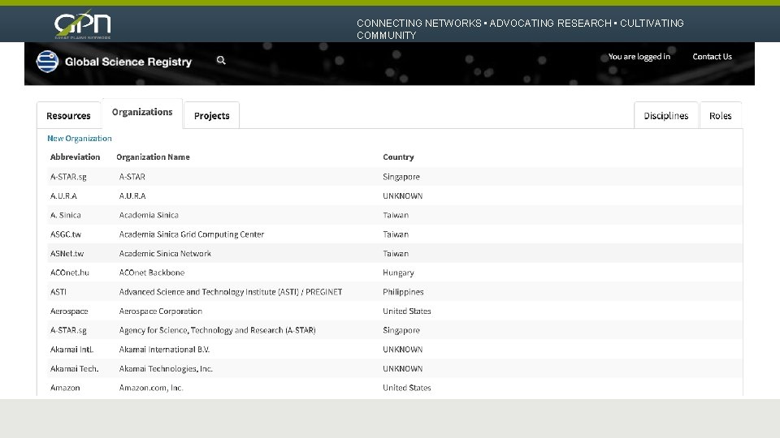Select the Academia Sinica organization name

pyautogui.click(x=149, y=215)
